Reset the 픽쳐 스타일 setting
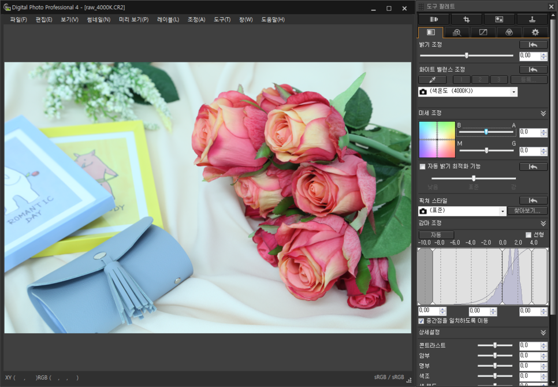This screenshot has height=387, width=558. pos(533,200)
